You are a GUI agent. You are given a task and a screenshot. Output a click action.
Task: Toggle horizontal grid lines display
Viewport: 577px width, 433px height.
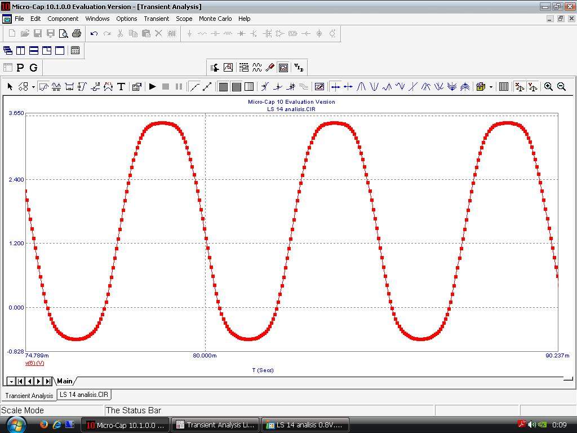tap(237, 86)
